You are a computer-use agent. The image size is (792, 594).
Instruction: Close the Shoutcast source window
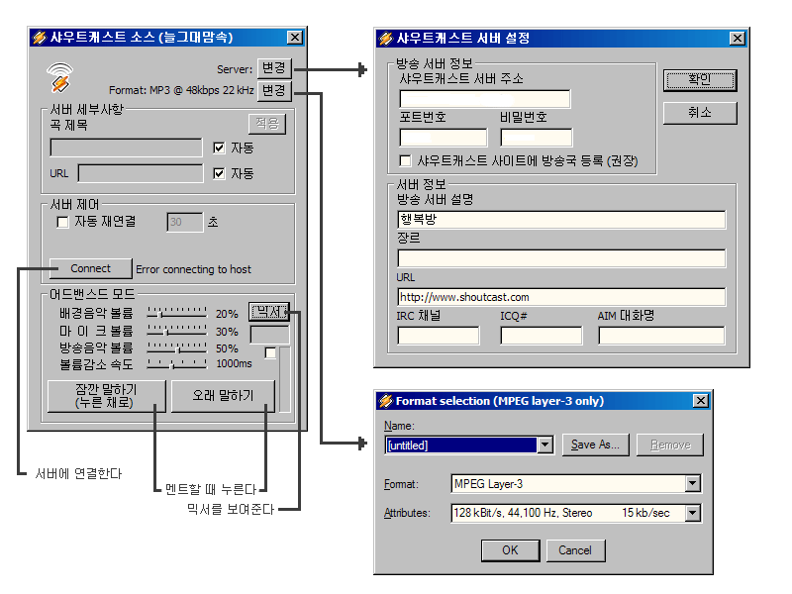[x=295, y=38]
